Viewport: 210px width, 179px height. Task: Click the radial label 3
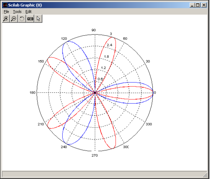coord(111,34)
